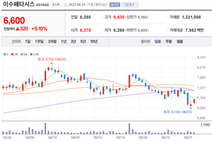Select the 1일 line chart period
The height and width of the screenshot is (143, 212).
(28, 41)
